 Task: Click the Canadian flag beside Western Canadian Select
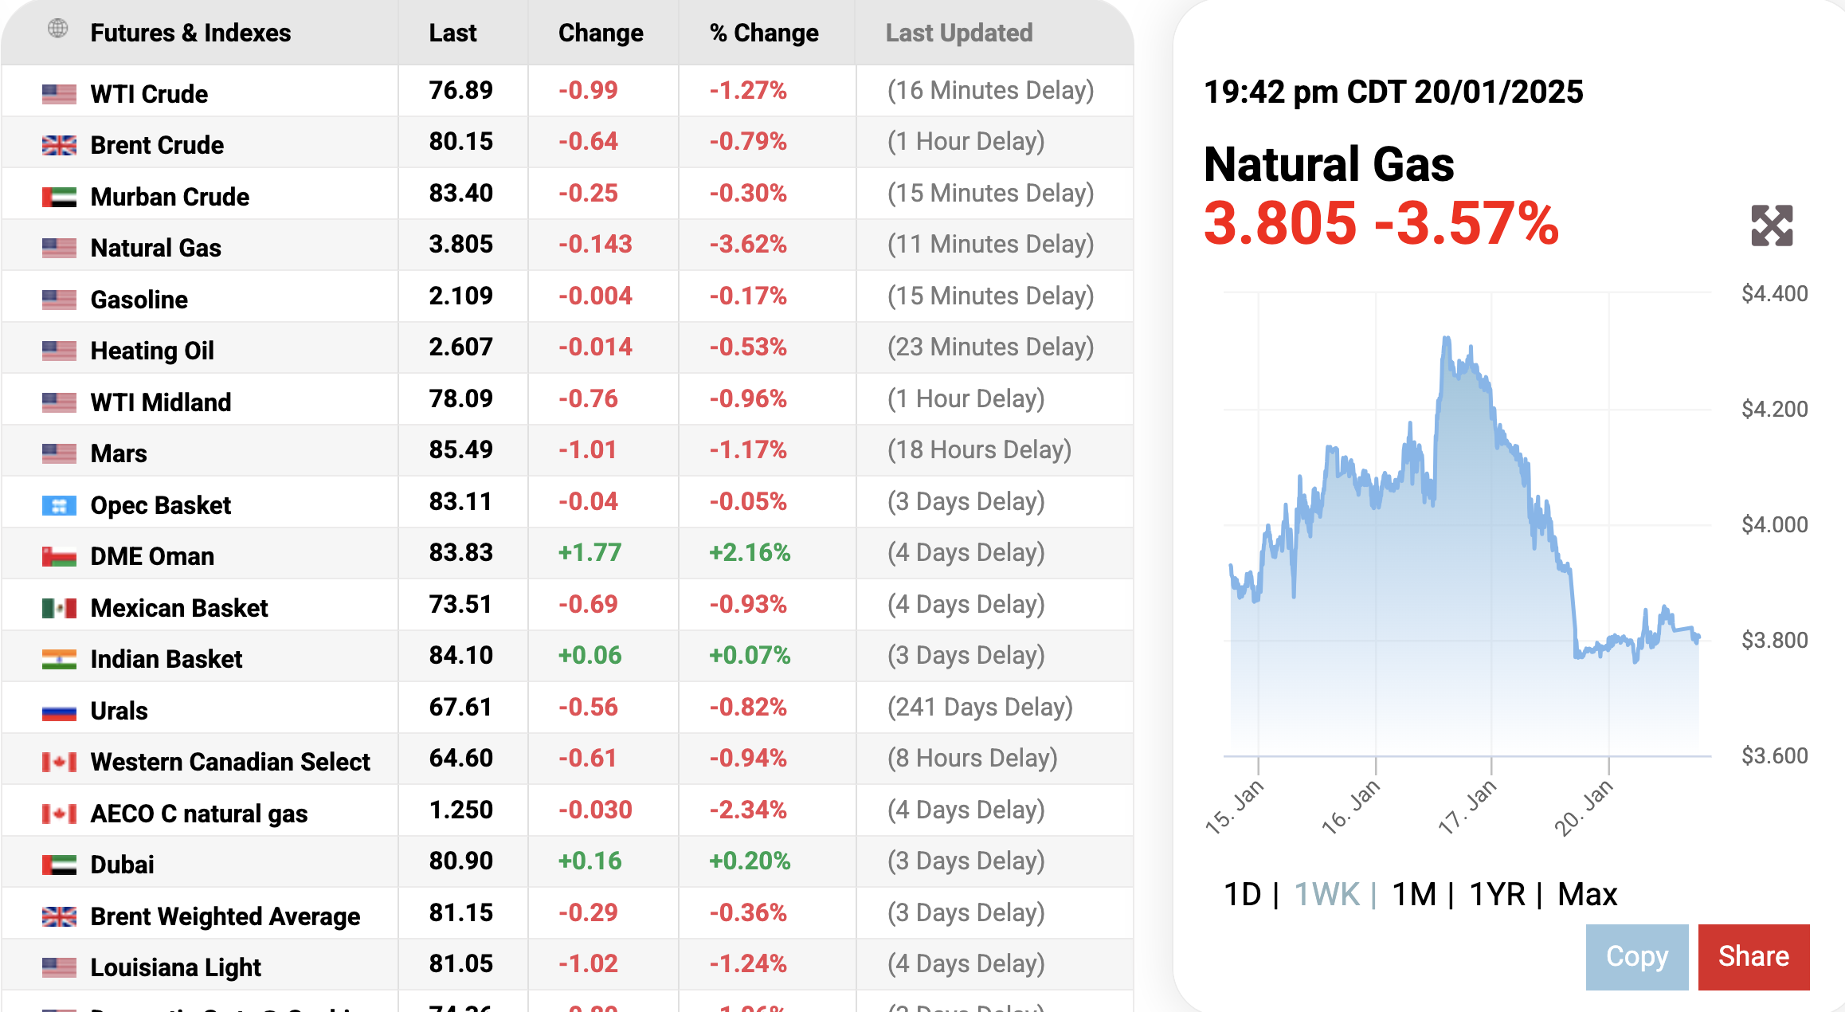click(59, 762)
